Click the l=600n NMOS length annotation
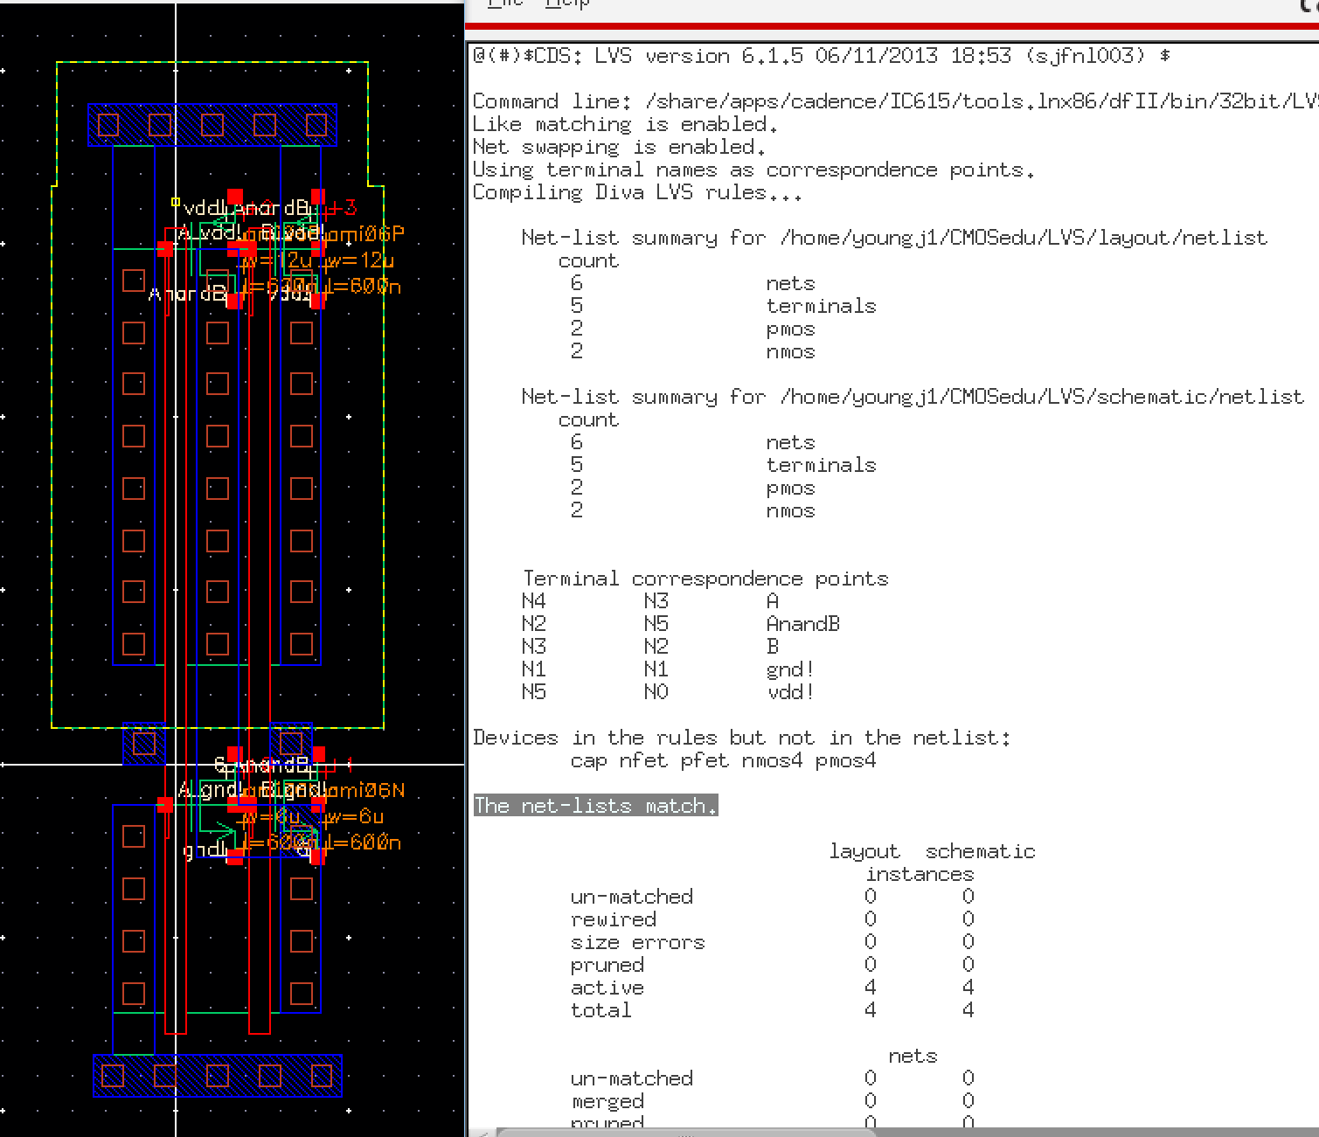The width and height of the screenshot is (1319, 1137). [362, 843]
